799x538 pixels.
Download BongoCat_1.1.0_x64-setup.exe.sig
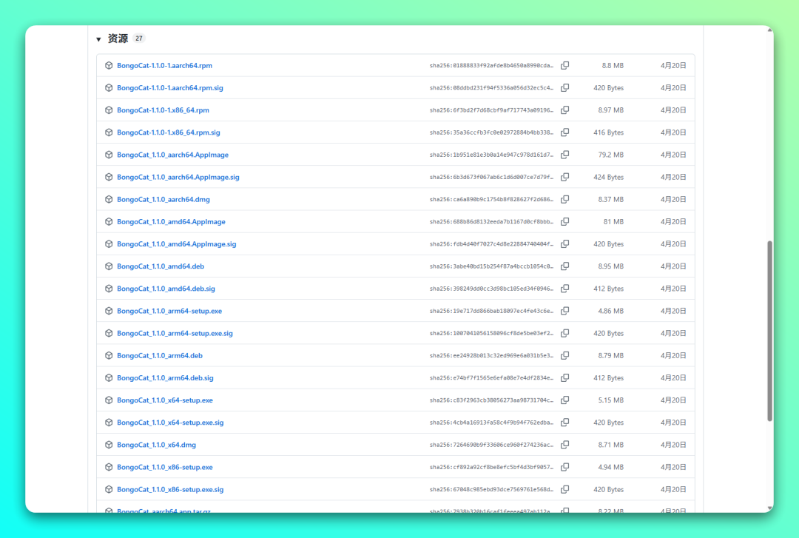[170, 423]
